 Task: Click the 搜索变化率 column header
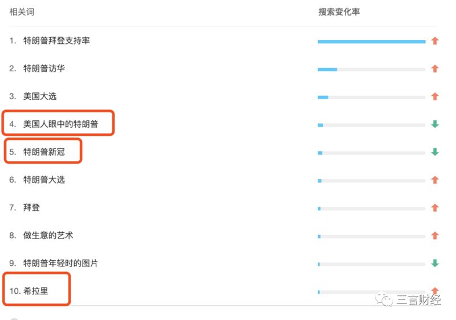(x=339, y=12)
